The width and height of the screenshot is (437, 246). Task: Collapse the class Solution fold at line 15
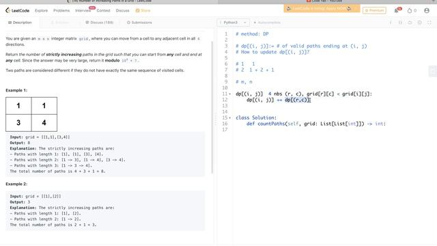(x=230, y=118)
